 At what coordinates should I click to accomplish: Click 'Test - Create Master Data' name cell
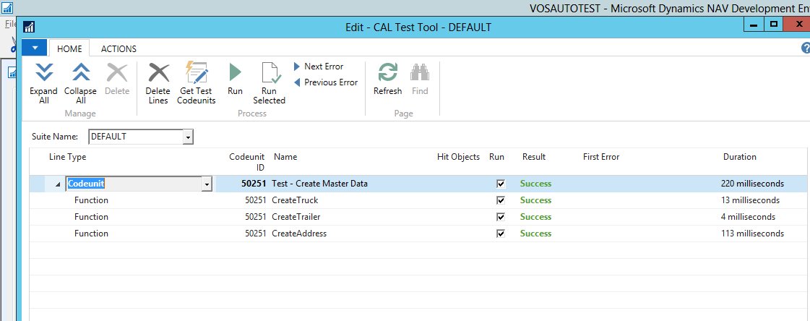pos(320,184)
